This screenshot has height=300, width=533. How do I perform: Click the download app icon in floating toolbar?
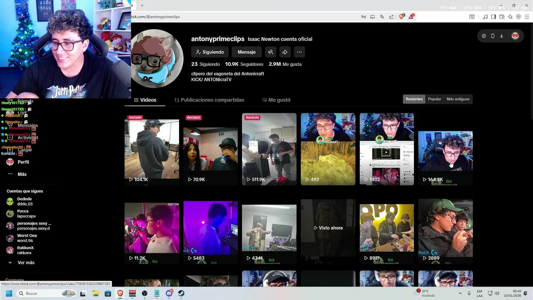coord(502,36)
